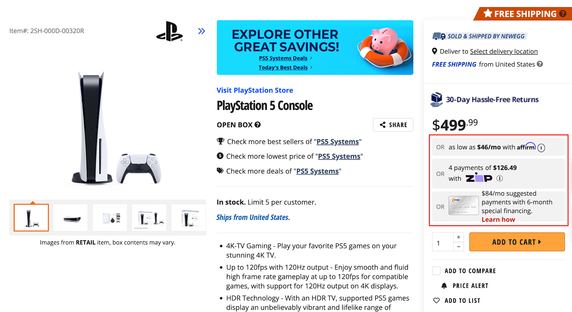Click the Zip payment info icon
This screenshot has width=572, height=312.
499,178
